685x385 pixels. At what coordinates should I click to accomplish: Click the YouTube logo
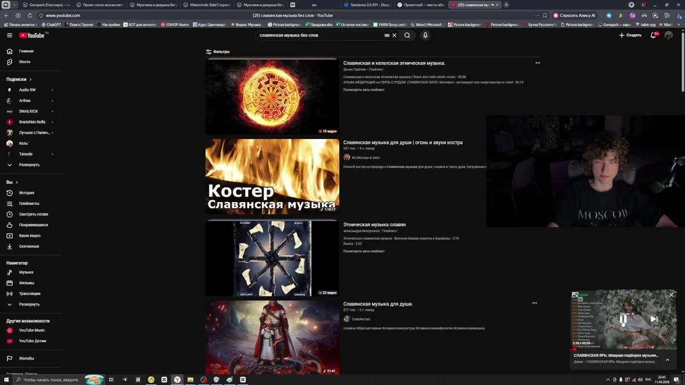pyautogui.click(x=32, y=35)
